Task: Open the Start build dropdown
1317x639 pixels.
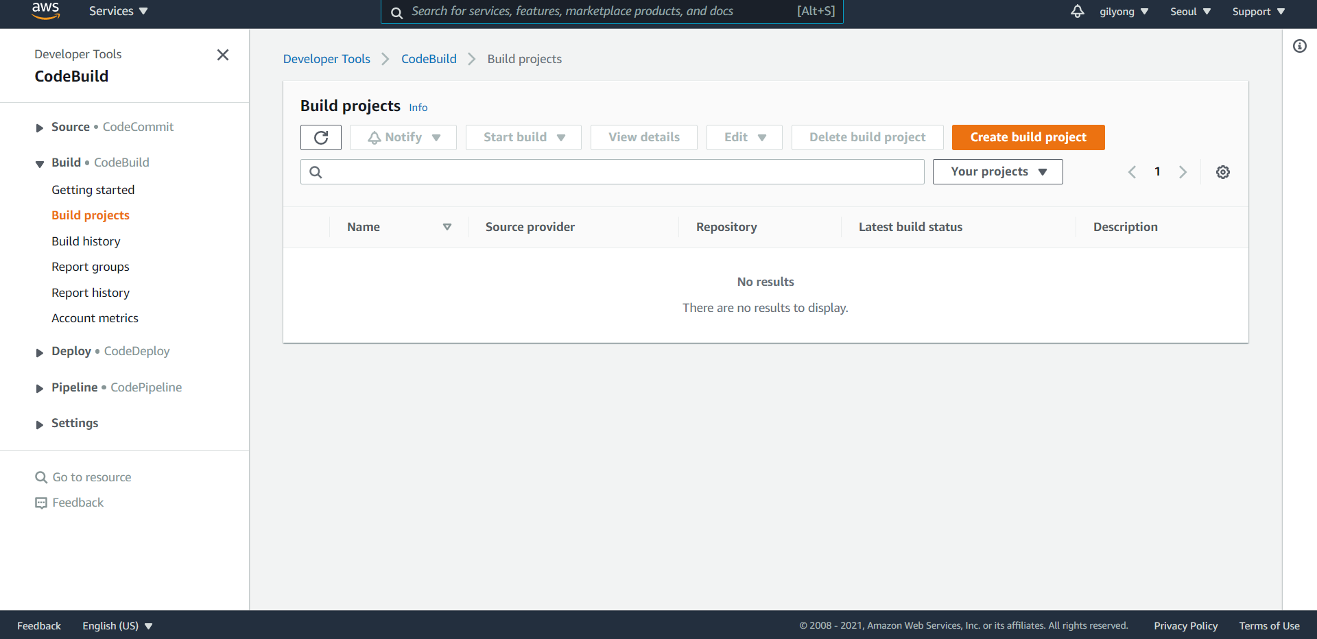Action: pos(523,137)
